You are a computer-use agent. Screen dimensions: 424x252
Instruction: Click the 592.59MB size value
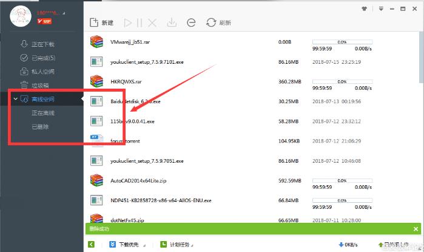click(x=289, y=181)
